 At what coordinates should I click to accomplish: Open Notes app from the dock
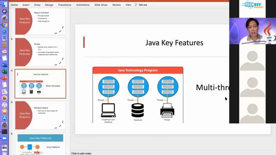tap(4, 58)
